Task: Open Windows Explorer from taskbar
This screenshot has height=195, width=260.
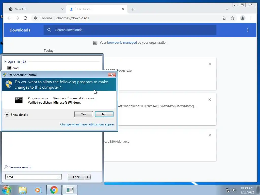Action: [x=23, y=190]
